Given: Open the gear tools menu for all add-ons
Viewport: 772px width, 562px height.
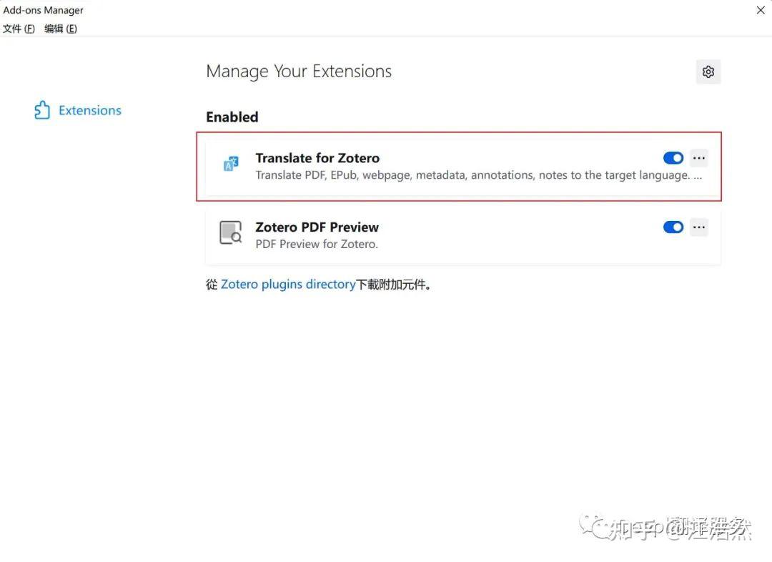Looking at the screenshot, I should tap(708, 72).
